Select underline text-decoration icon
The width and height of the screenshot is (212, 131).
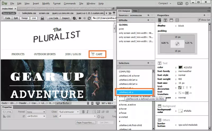pos(183,88)
